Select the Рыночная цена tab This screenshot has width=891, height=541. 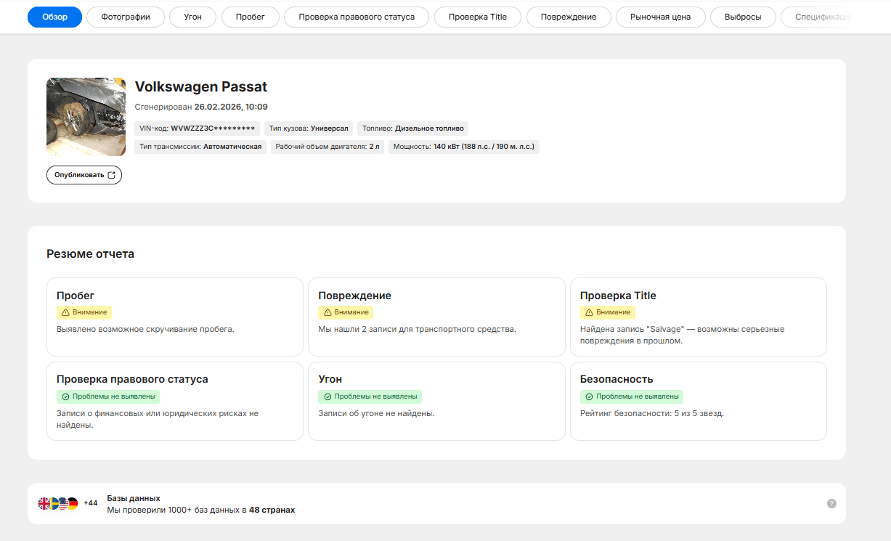[660, 17]
